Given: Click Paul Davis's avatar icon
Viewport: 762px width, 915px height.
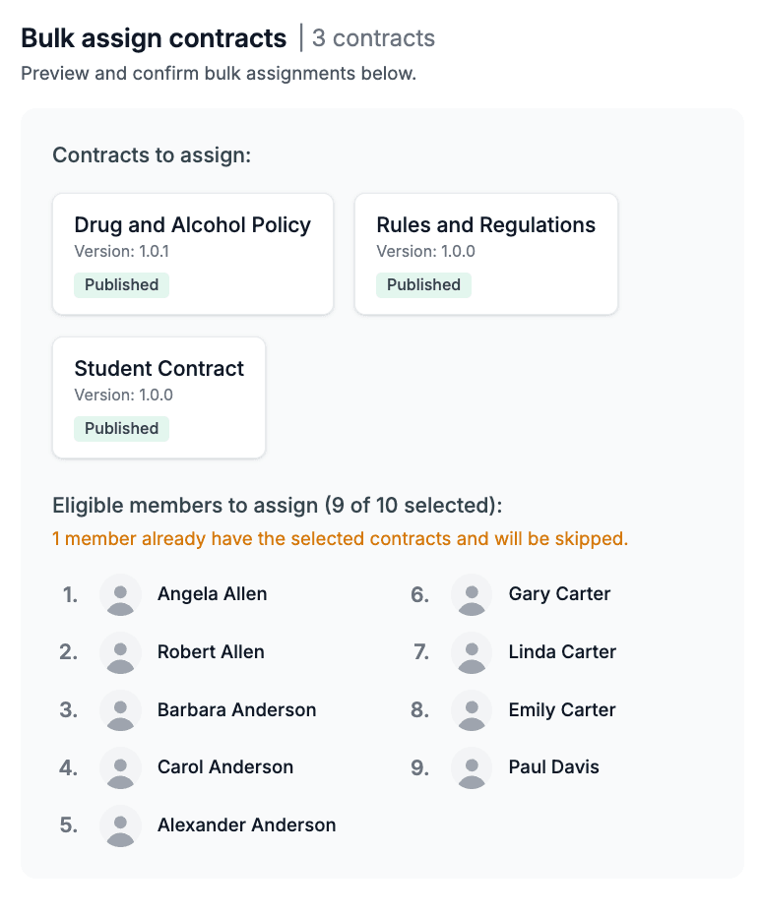Looking at the screenshot, I should [x=472, y=767].
